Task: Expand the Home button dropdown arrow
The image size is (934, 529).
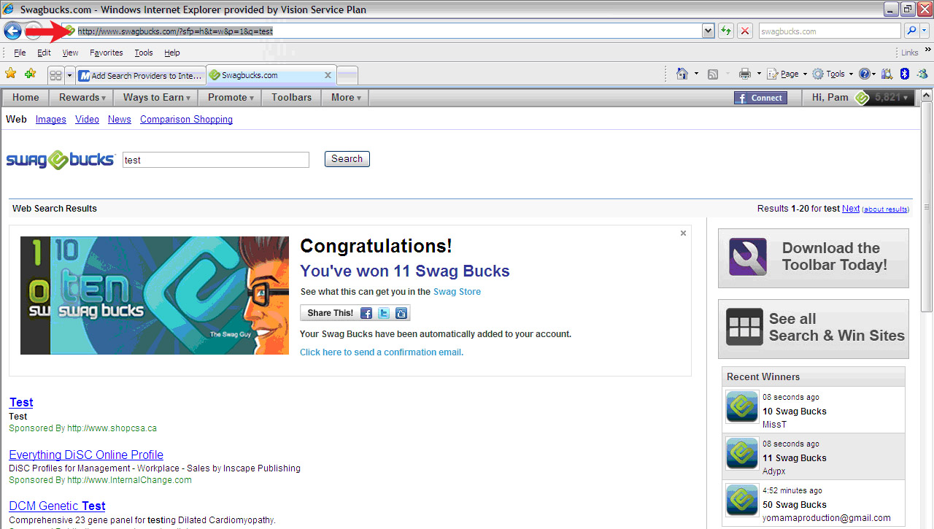Action: coord(696,74)
